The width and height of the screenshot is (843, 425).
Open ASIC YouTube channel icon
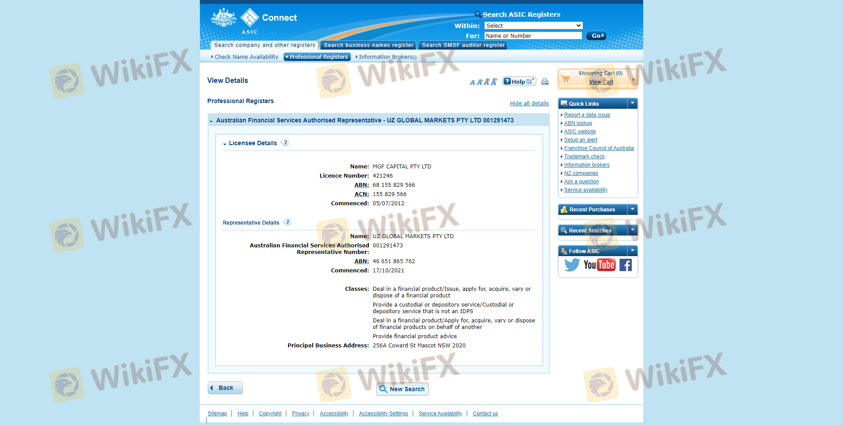click(599, 265)
